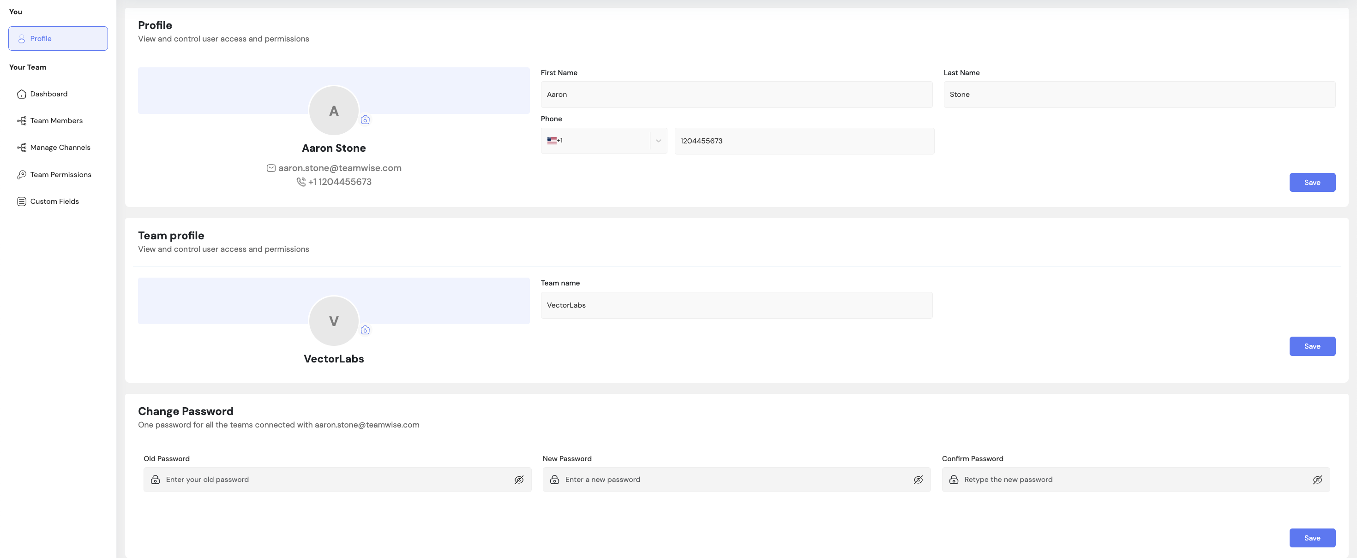Save the Team profile changes
1357x558 pixels.
tap(1312, 346)
